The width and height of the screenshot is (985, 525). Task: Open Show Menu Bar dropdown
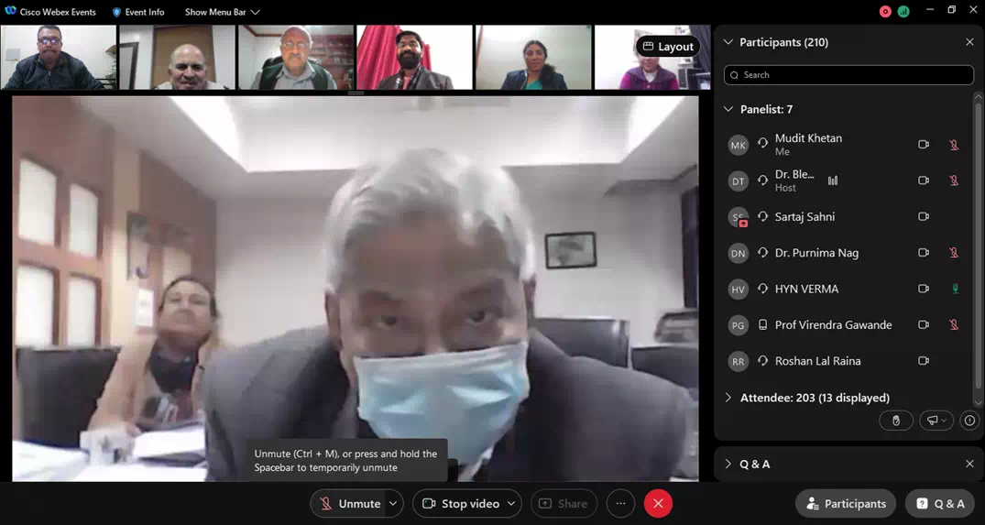223,12
